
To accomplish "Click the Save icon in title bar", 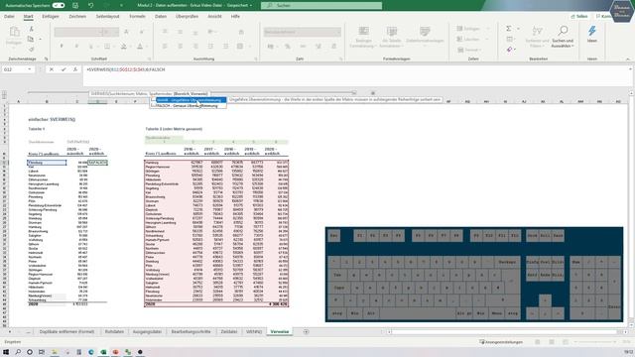I will (x=75, y=5).
